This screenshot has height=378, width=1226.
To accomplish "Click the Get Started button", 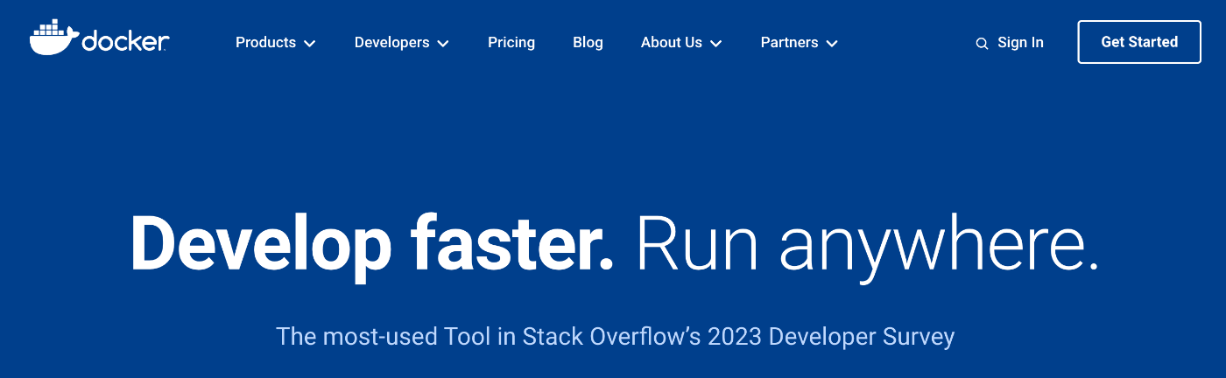I will (x=1139, y=42).
